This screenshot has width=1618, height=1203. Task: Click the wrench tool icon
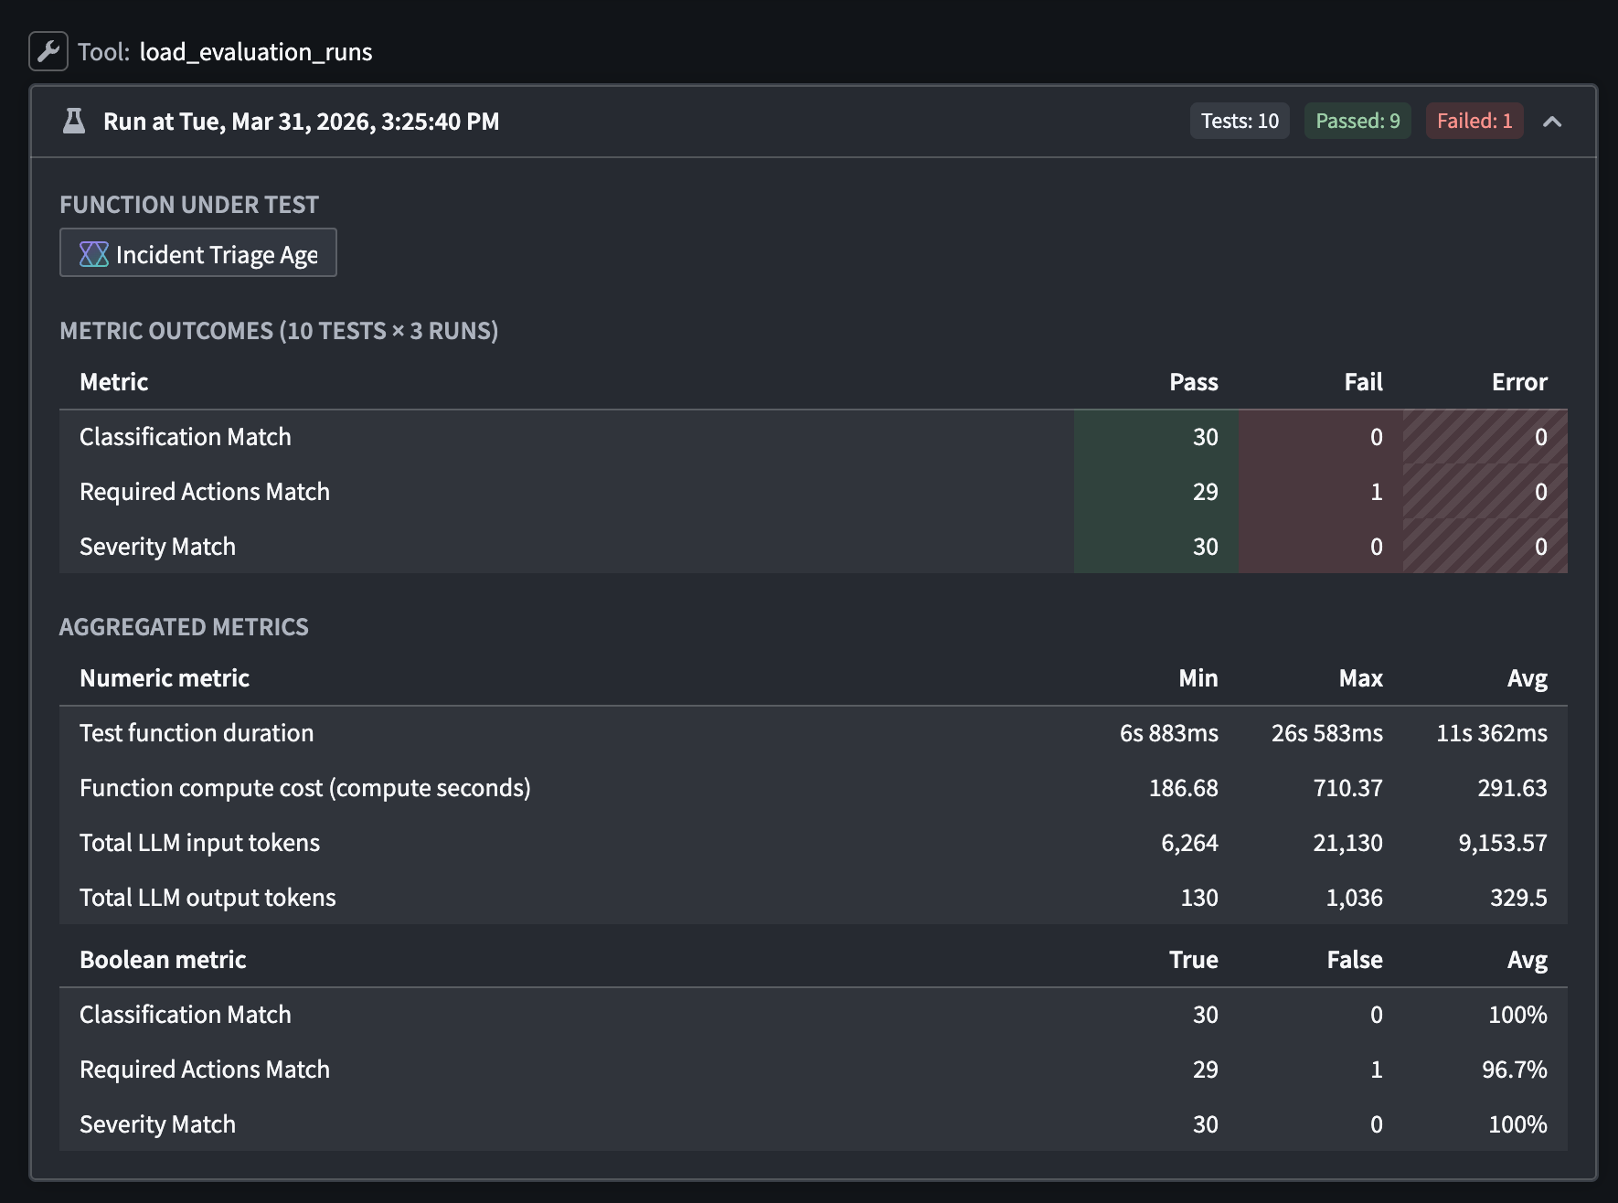(x=48, y=52)
